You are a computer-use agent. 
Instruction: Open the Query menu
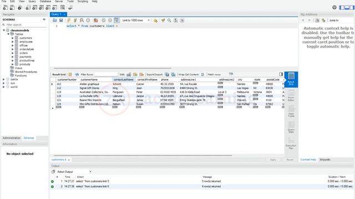[x=32, y=1]
